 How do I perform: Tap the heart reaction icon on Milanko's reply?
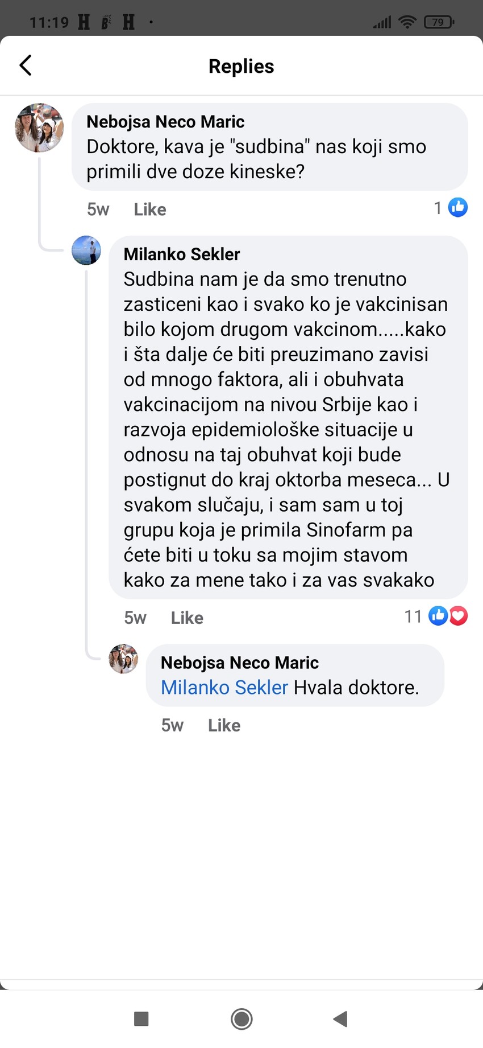coord(459,616)
